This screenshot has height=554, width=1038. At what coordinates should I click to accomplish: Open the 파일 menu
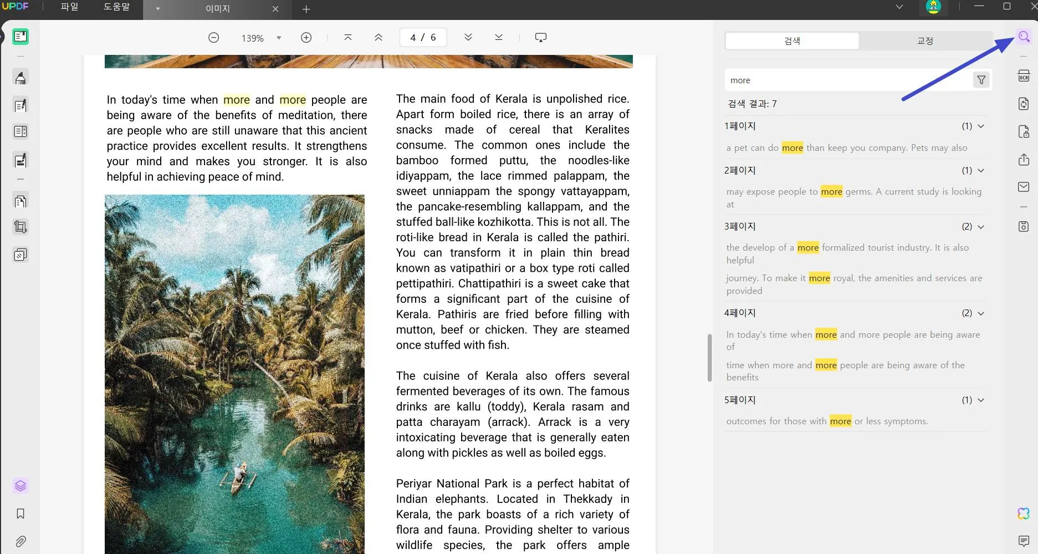[69, 7]
